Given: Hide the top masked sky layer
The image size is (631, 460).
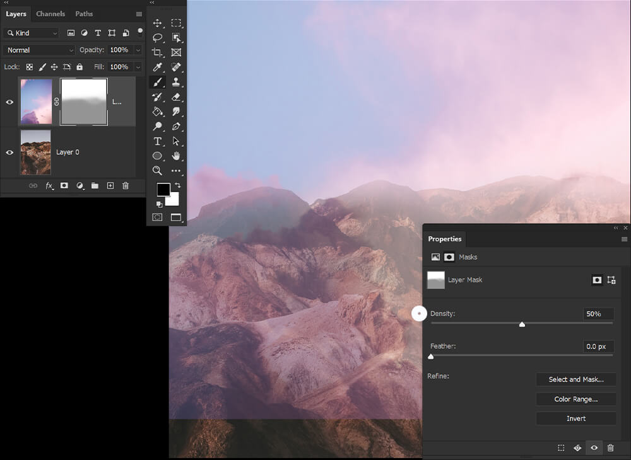Looking at the screenshot, I should pos(9,102).
